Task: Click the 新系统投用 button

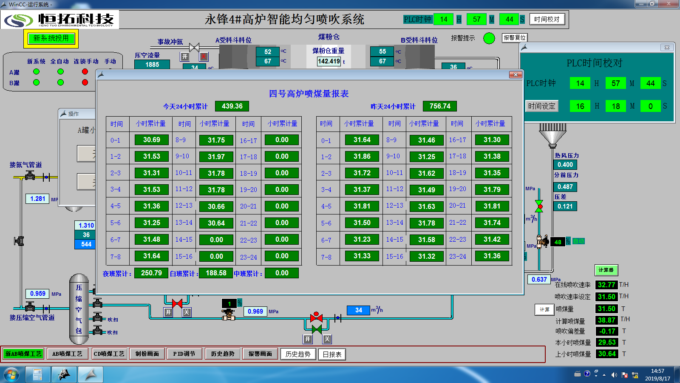Action: pos(51,39)
